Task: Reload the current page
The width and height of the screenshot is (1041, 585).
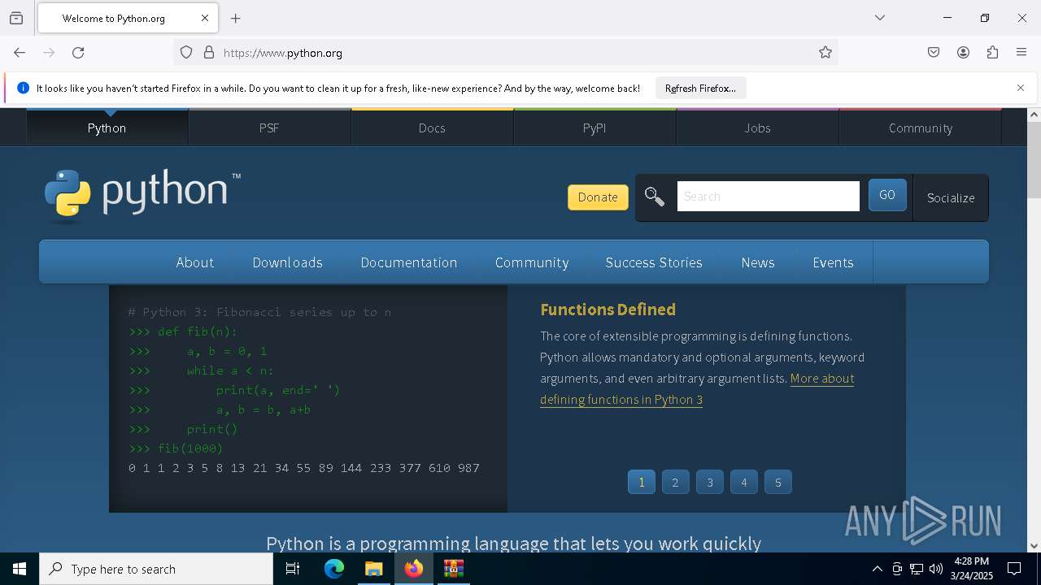Action: (x=78, y=53)
